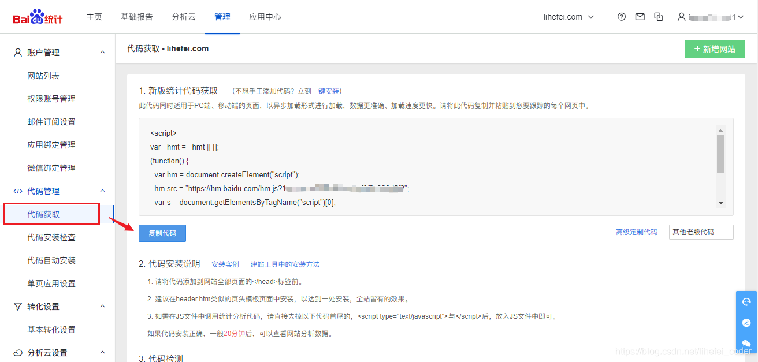Click the 'var _hmt = _hmt || [];' line
This screenshot has width=758, height=362.
[184, 147]
